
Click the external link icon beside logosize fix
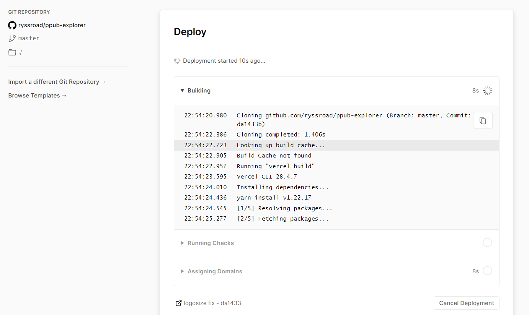click(178, 303)
